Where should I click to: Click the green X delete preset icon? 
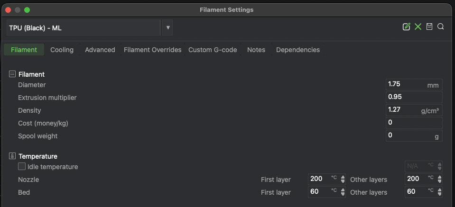[x=418, y=27]
